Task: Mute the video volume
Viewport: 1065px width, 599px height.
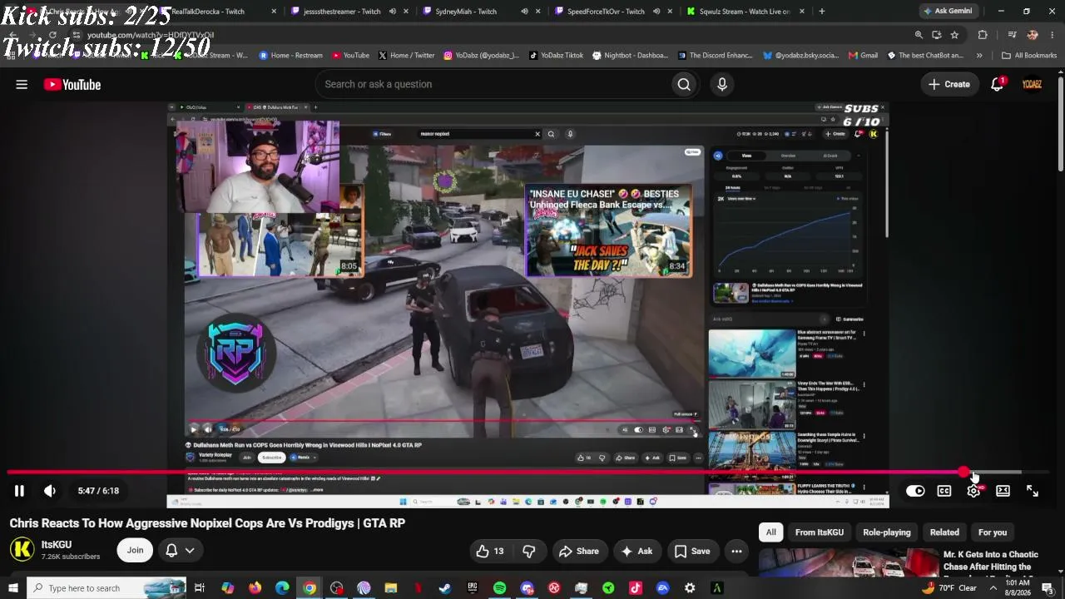Action: [50, 491]
